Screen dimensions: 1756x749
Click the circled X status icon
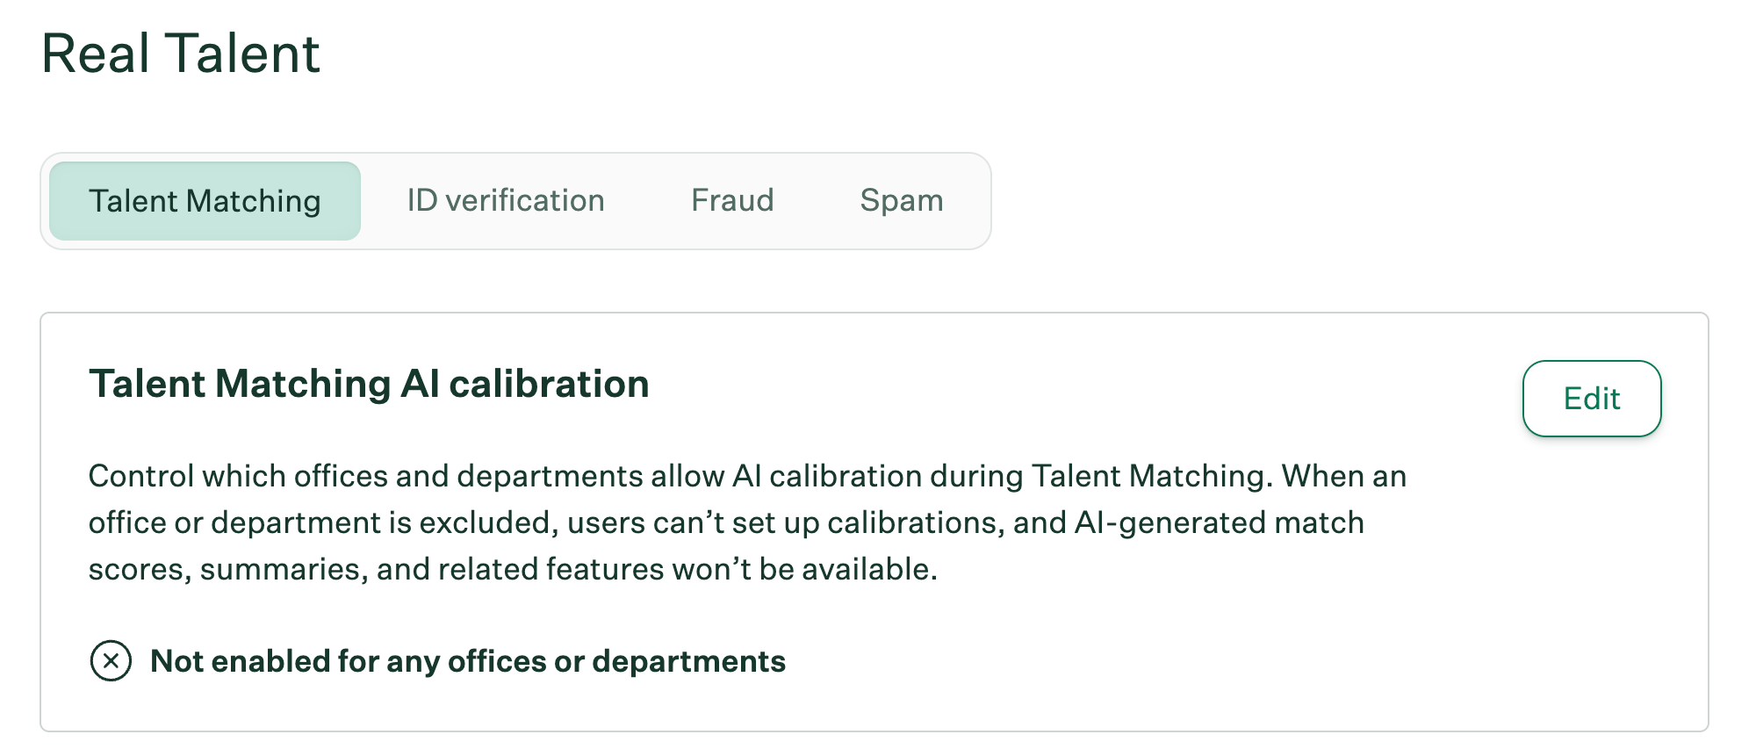point(108,661)
